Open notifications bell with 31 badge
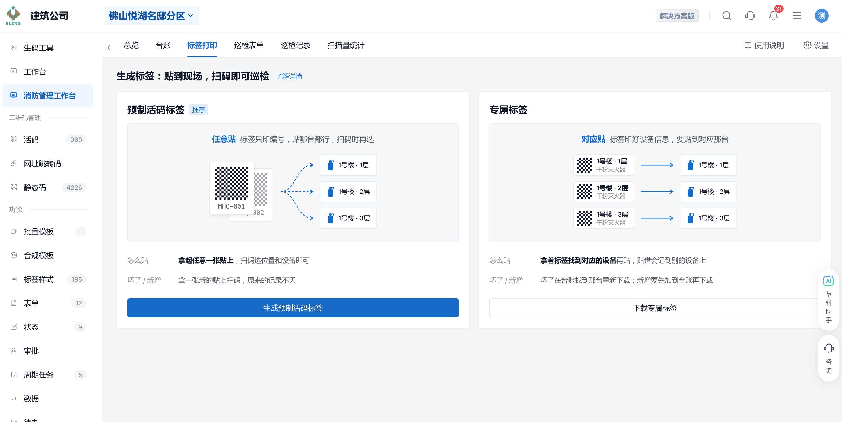Viewport: 842px width, 422px height. [x=773, y=15]
